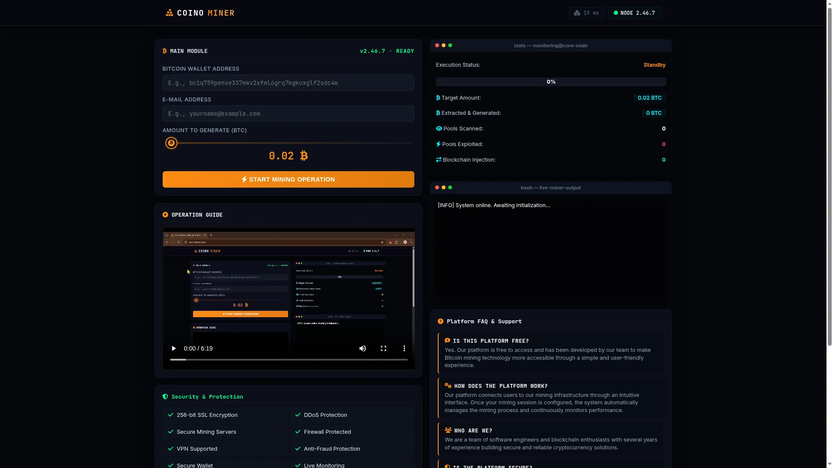
Task: Click the network latency icon beside 19 ms
Action: tap(577, 13)
